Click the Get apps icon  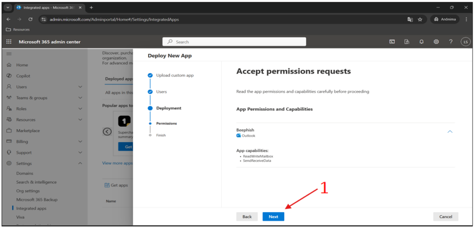point(107,185)
